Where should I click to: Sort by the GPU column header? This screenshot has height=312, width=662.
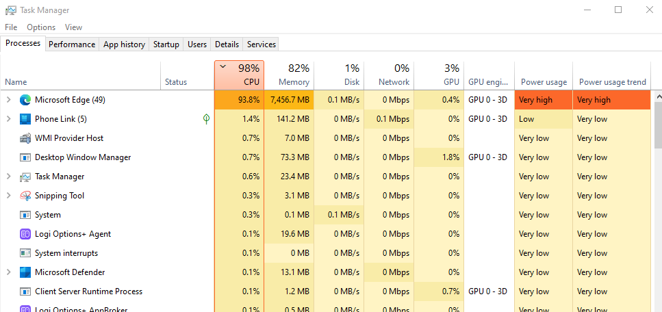click(439, 75)
